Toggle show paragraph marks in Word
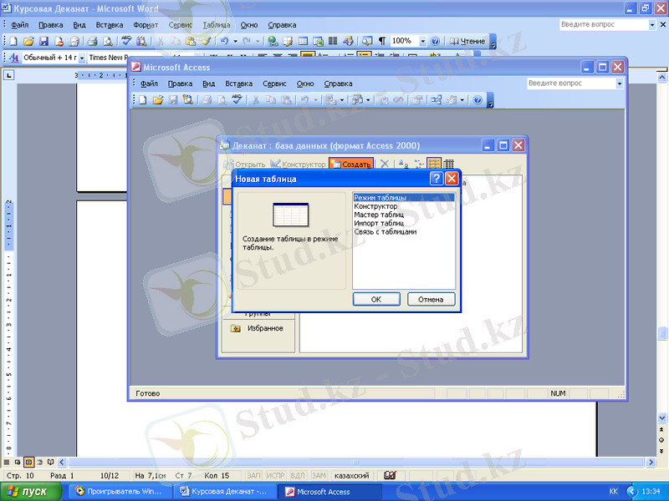This screenshot has height=501, width=669. tap(382, 41)
